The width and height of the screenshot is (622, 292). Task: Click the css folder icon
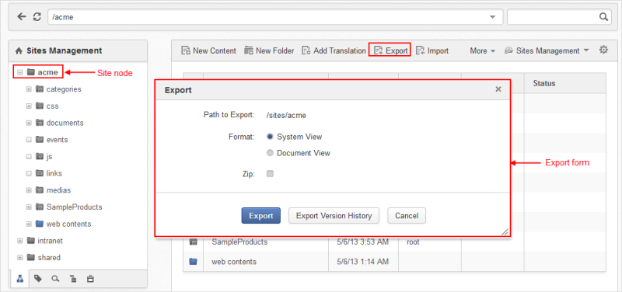click(40, 106)
